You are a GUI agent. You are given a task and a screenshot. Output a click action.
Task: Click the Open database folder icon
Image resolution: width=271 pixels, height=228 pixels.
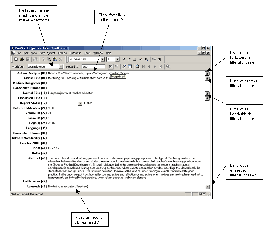pos(22,59)
